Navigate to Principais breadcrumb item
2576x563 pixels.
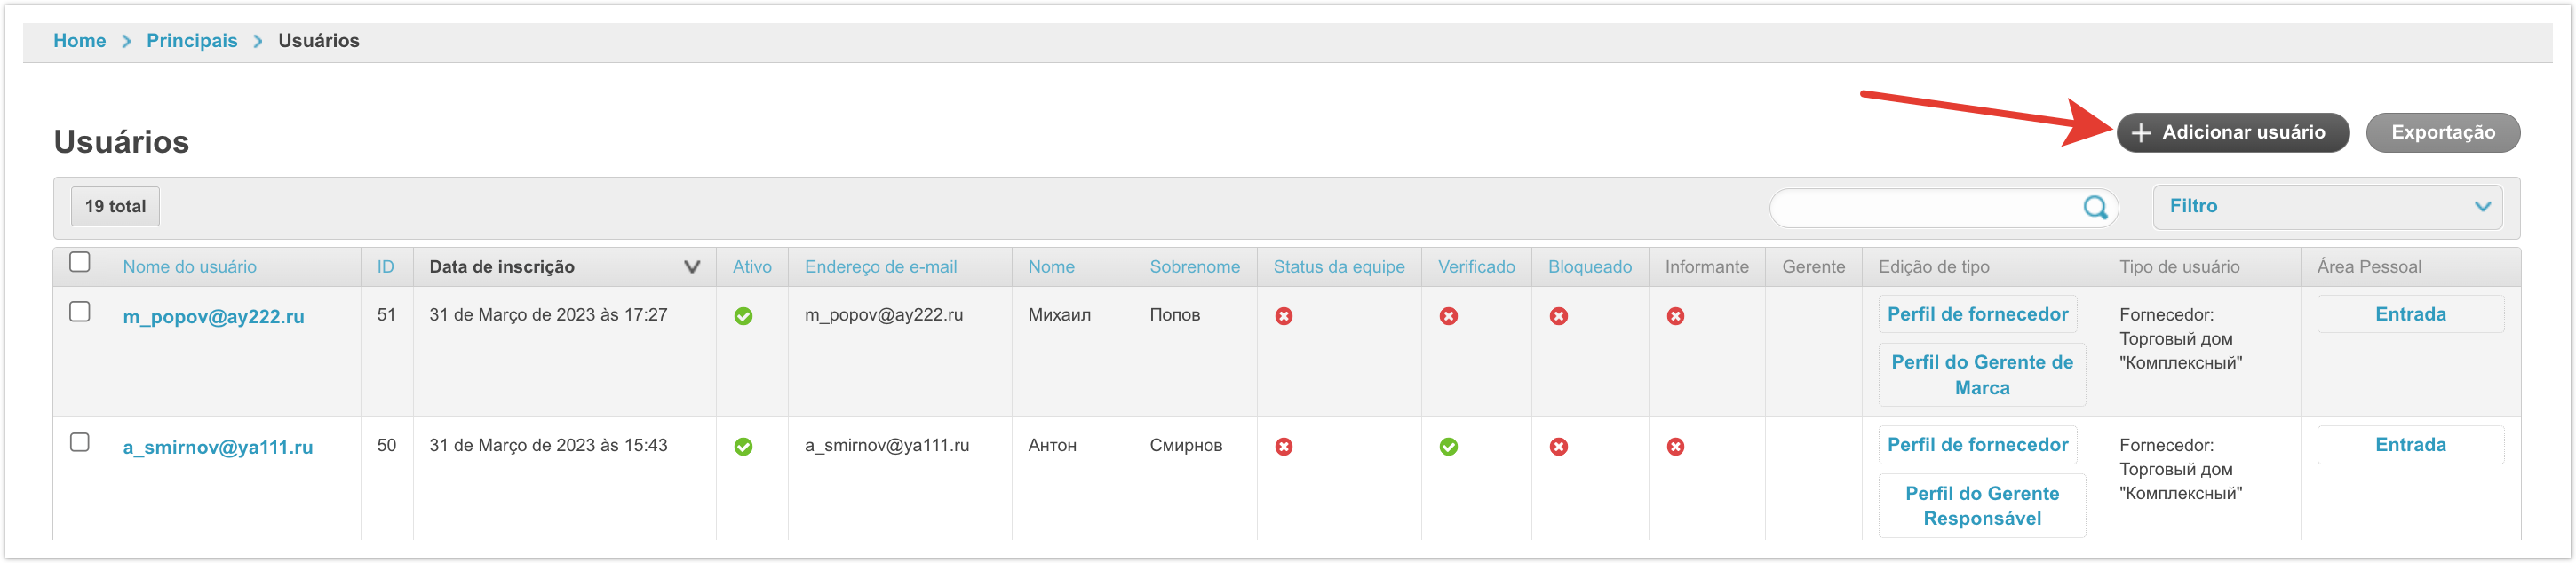(x=191, y=41)
